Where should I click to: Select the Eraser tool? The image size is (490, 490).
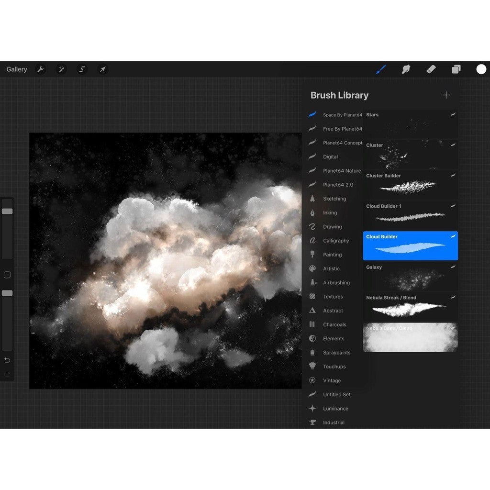(x=430, y=69)
